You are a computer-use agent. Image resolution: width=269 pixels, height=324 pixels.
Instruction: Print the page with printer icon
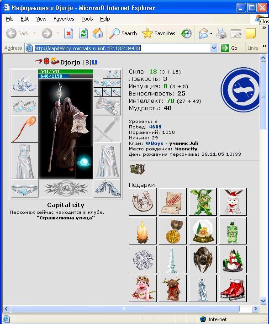point(222,33)
